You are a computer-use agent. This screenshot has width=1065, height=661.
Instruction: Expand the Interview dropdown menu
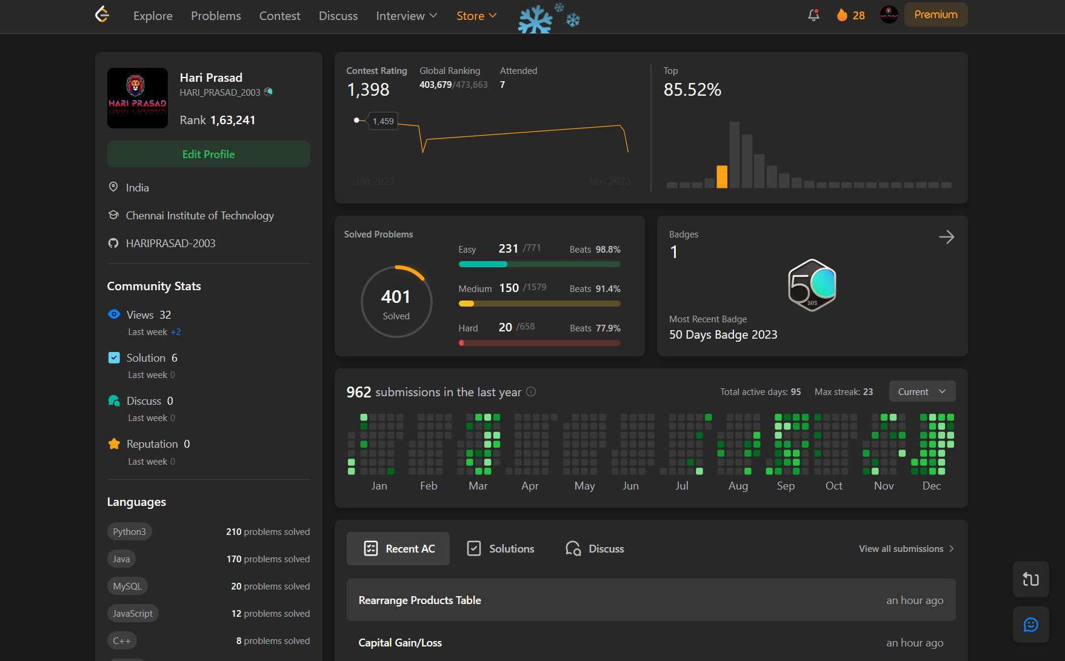pyautogui.click(x=406, y=16)
